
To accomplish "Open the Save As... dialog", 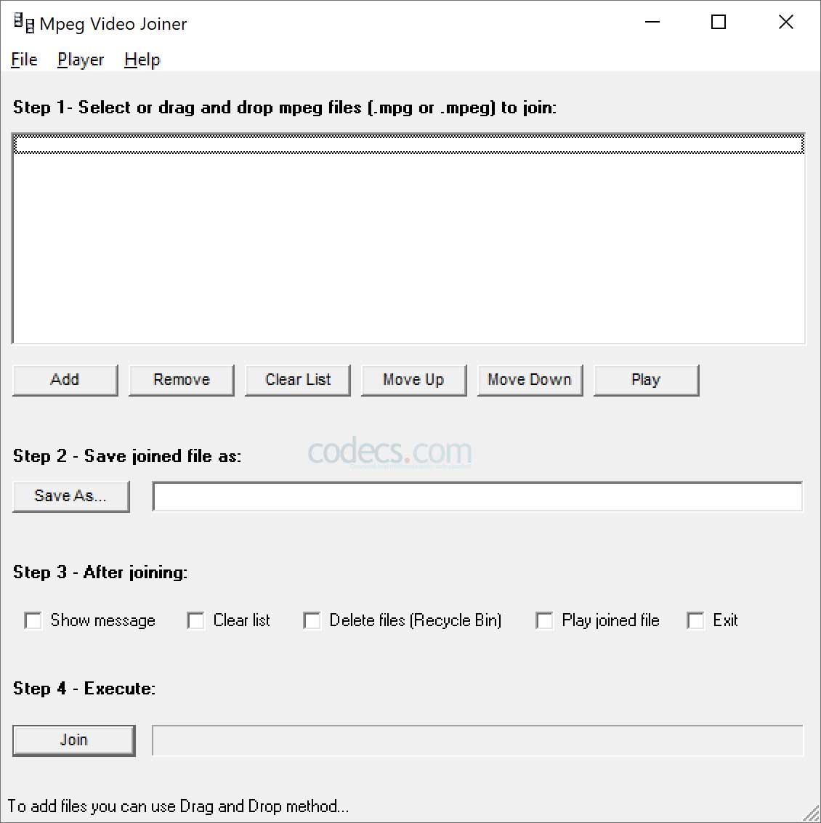I will pyautogui.click(x=71, y=496).
